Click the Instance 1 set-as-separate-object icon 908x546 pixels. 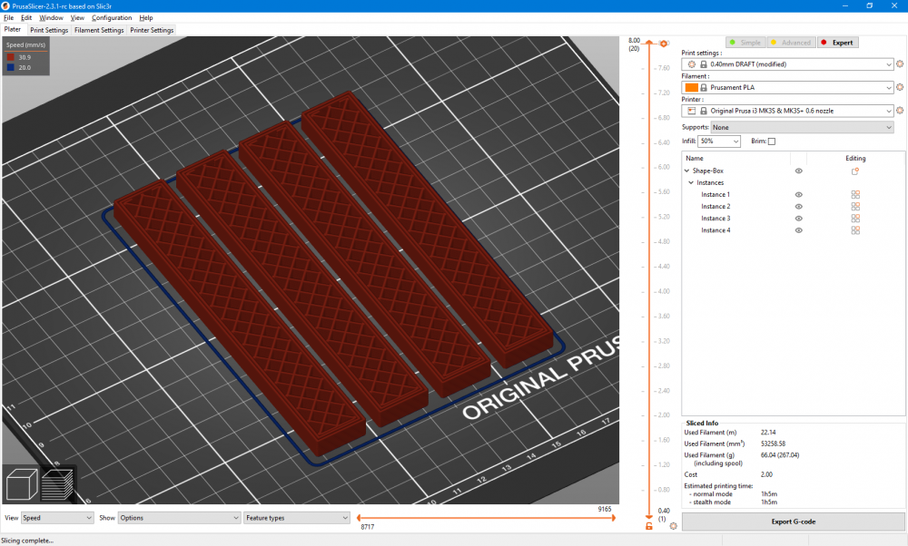pos(854,195)
